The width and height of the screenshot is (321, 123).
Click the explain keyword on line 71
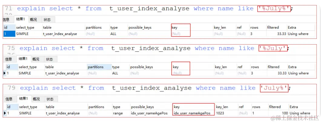(31, 8)
